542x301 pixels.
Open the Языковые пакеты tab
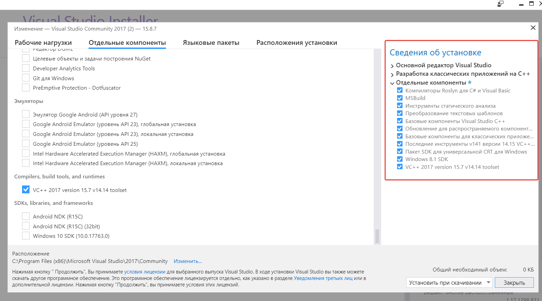(x=211, y=43)
